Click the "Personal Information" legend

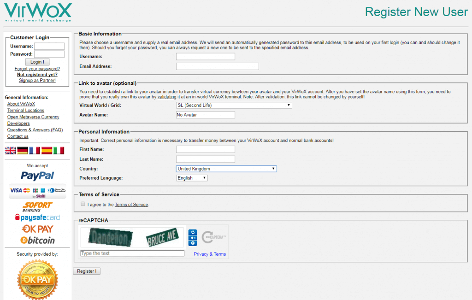[x=104, y=132]
